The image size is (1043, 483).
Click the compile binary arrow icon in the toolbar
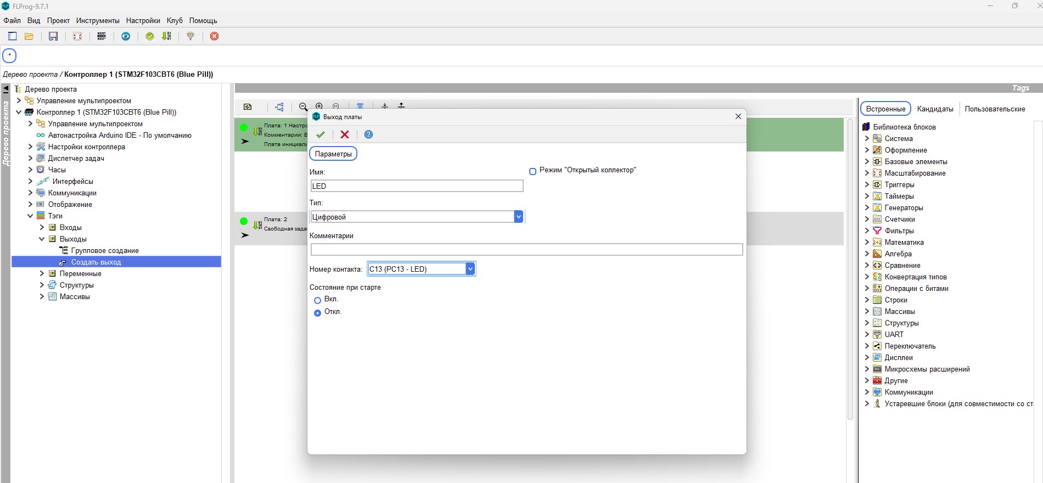tap(166, 36)
